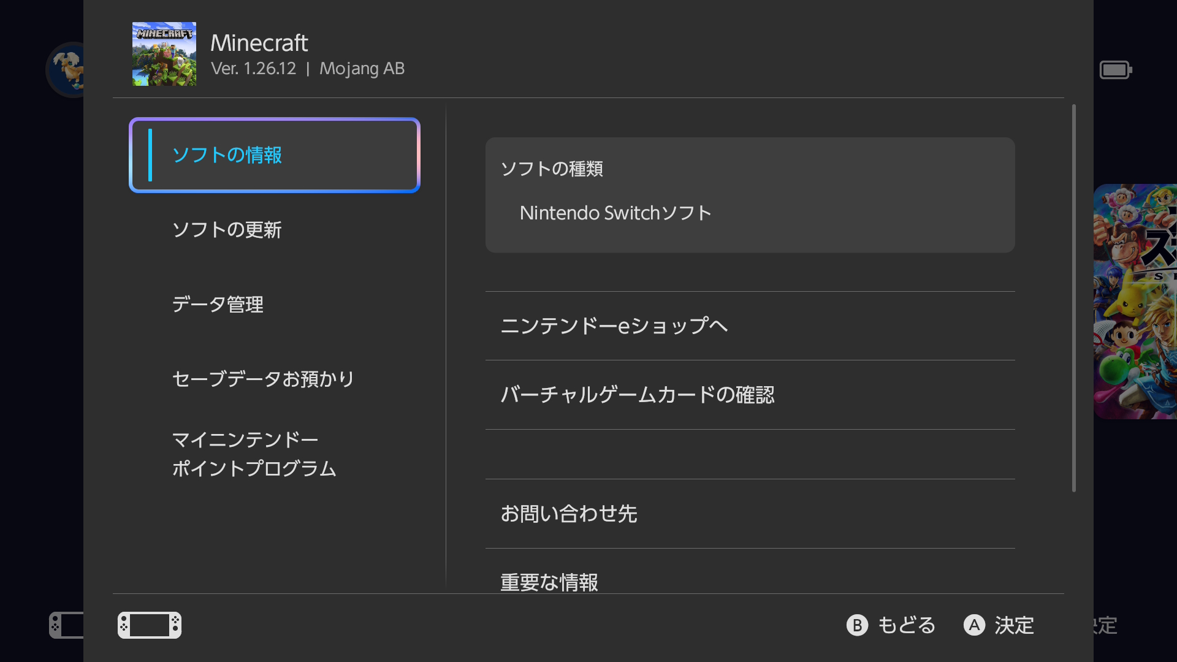Screen dimensions: 1177x662
Task: Click the vertical scrollbar in the info panel
Action: click(x=1074, y=298)
